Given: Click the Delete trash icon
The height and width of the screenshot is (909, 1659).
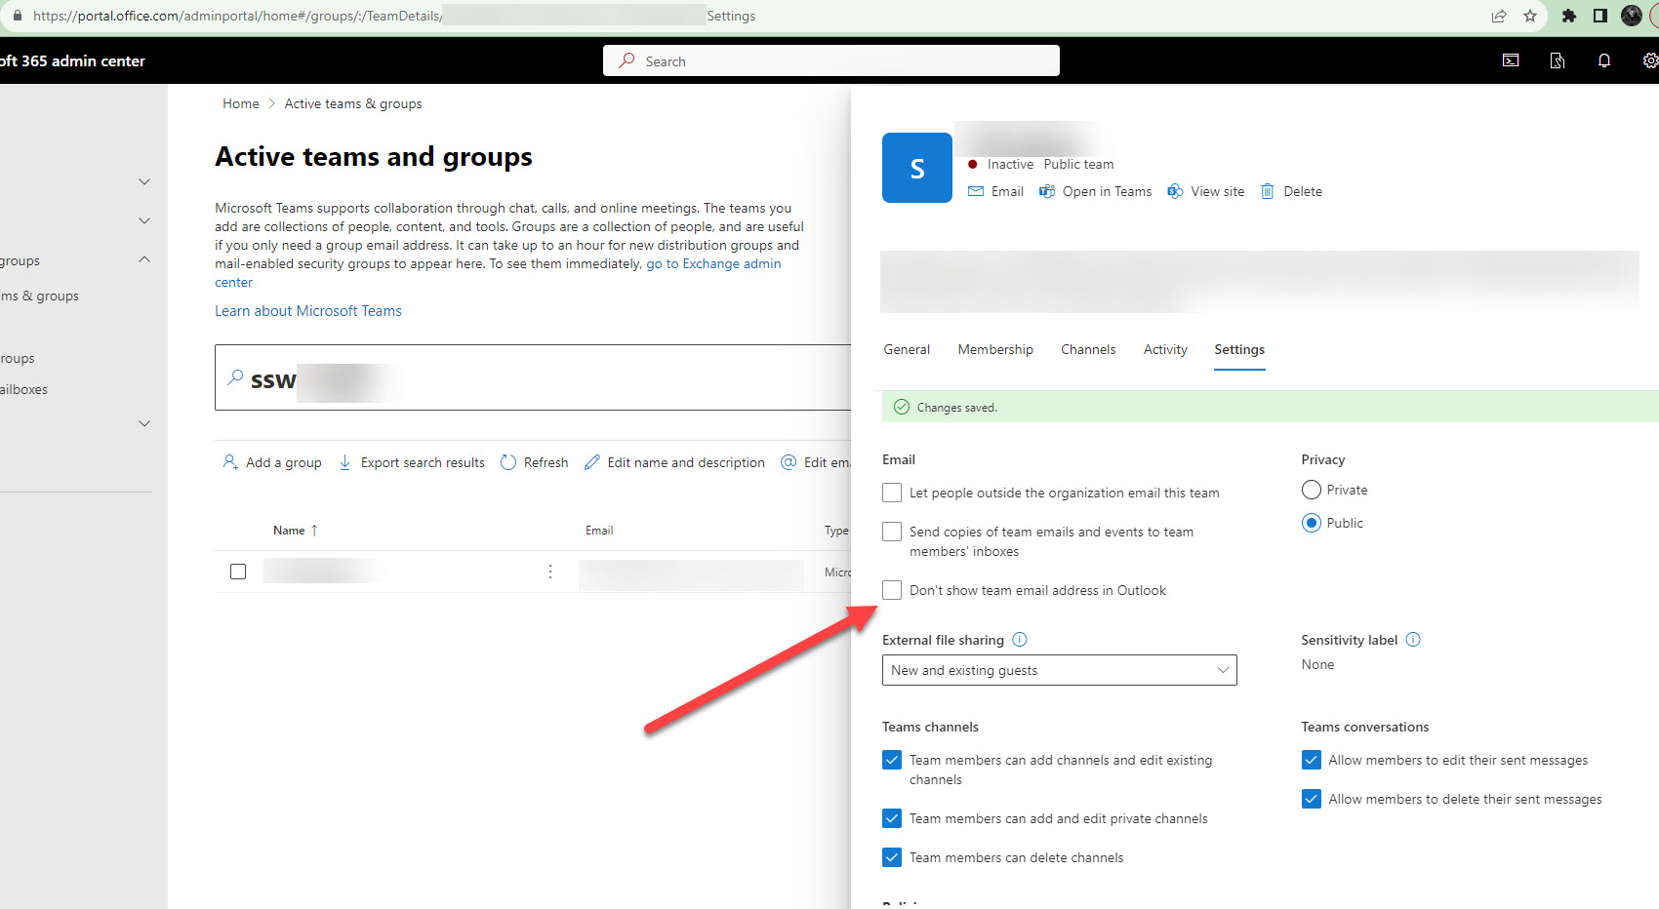Looking at the screenshot, I should (1267, 191).
